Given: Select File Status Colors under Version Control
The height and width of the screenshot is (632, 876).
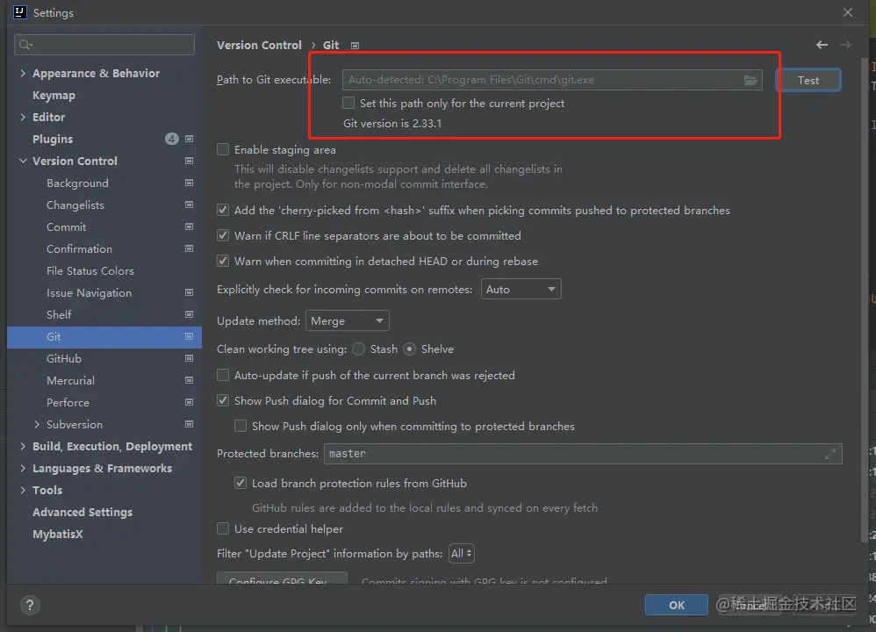Looking at the screenshot, I should [x=90, y=271].
